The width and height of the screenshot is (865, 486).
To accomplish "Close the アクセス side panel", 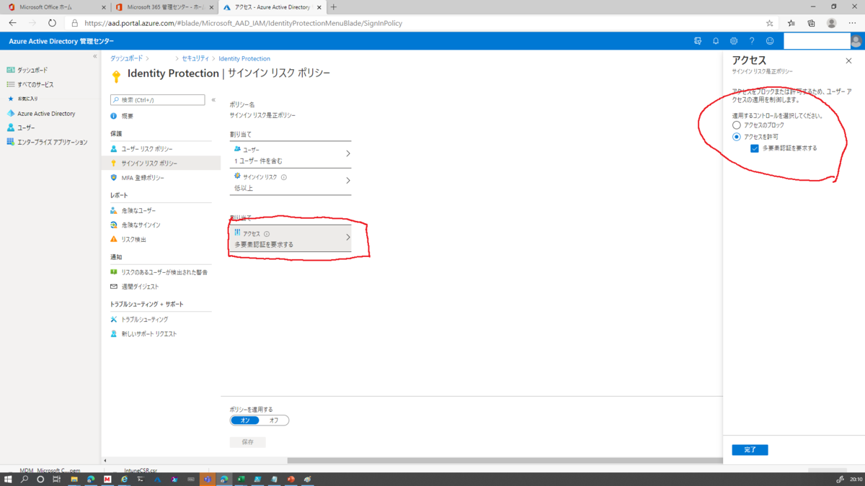I will [x=848, y=61].
